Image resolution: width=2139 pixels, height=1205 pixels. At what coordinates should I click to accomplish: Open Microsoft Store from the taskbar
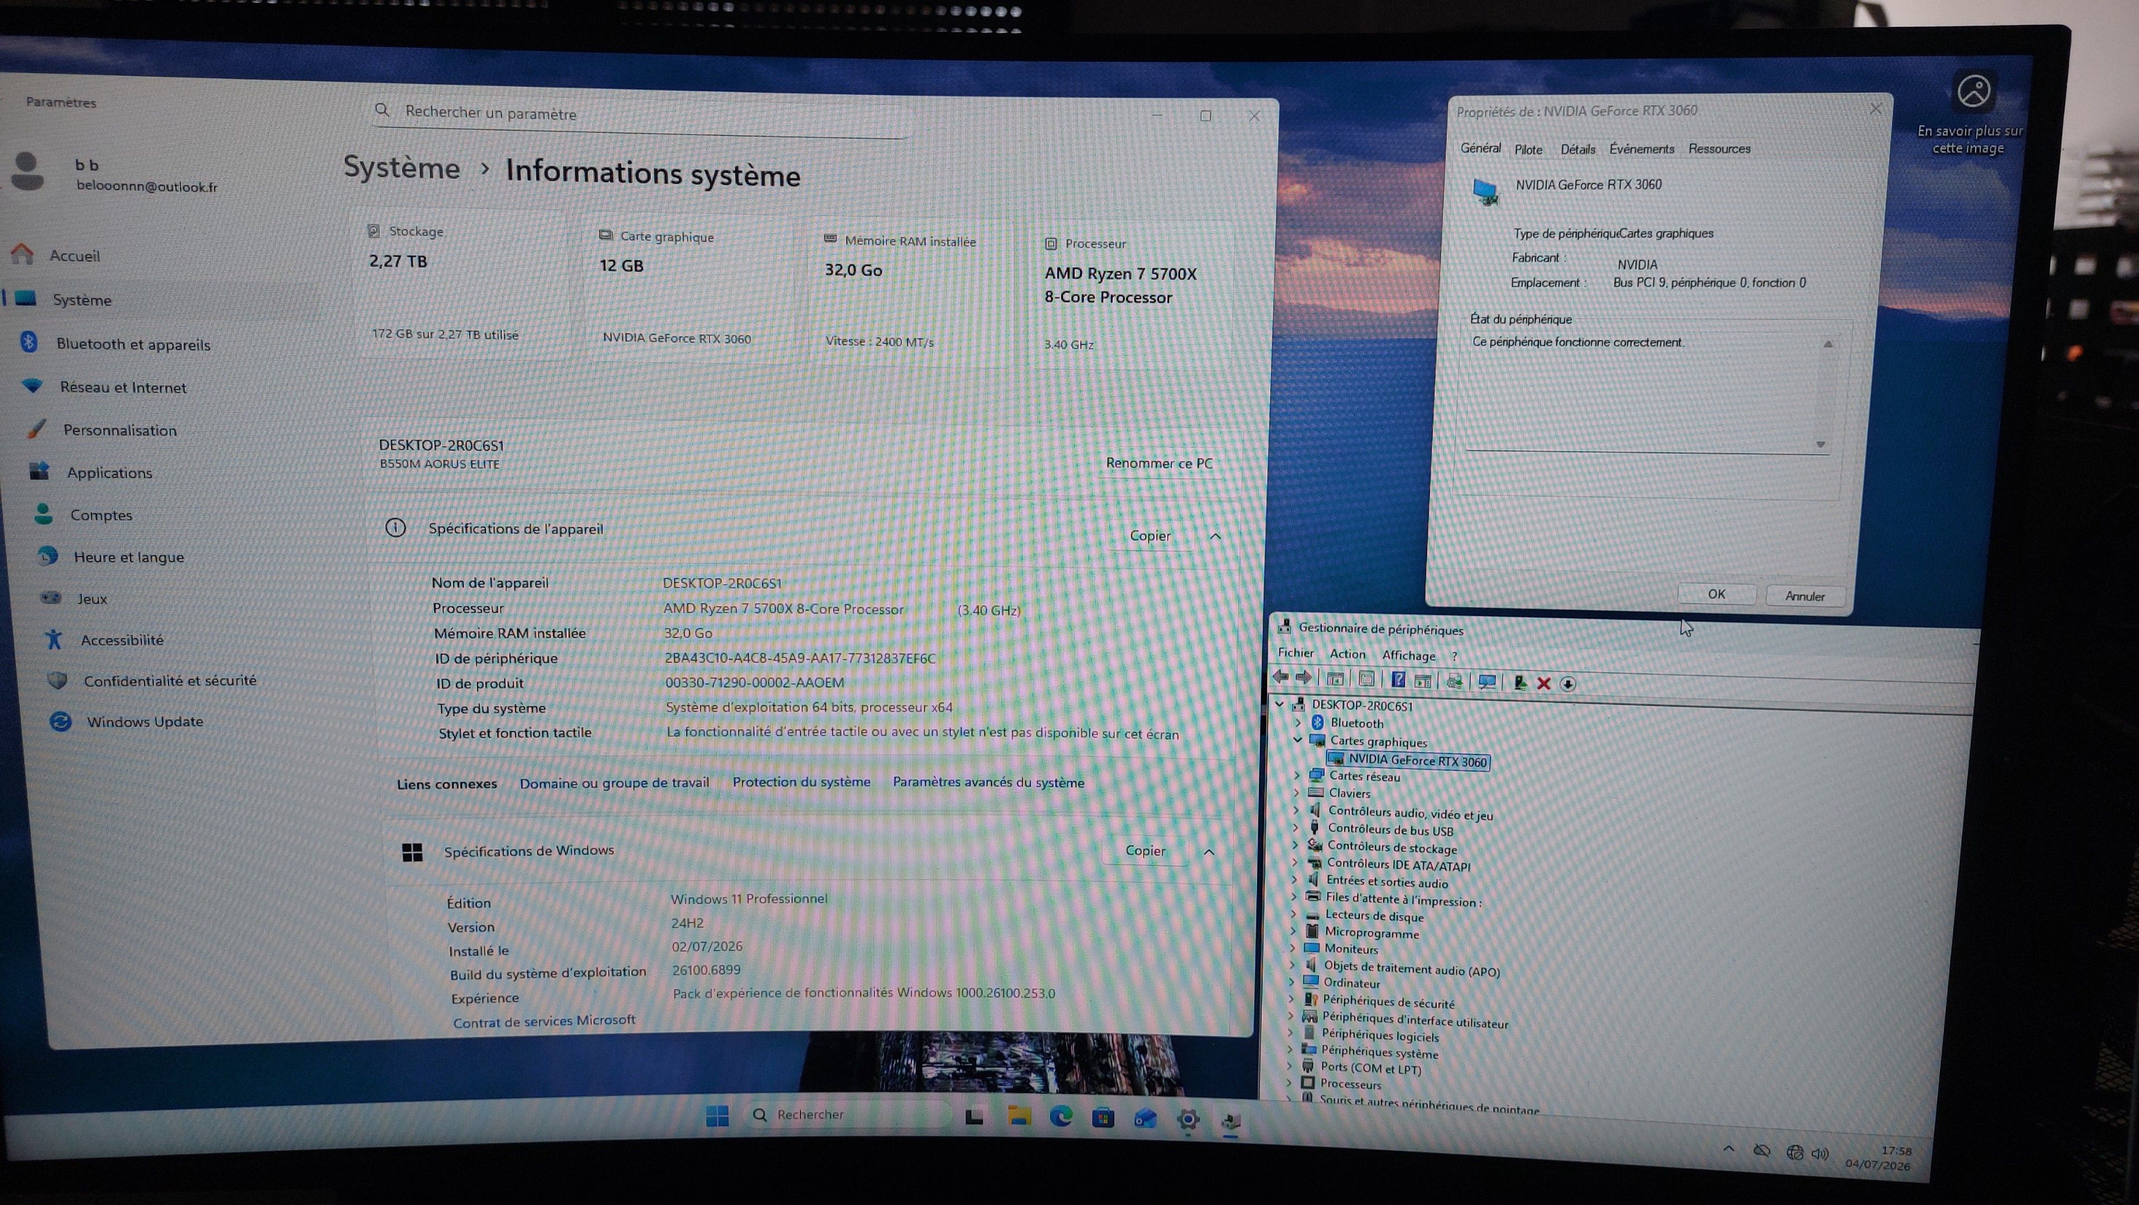click(1104, 1119)
